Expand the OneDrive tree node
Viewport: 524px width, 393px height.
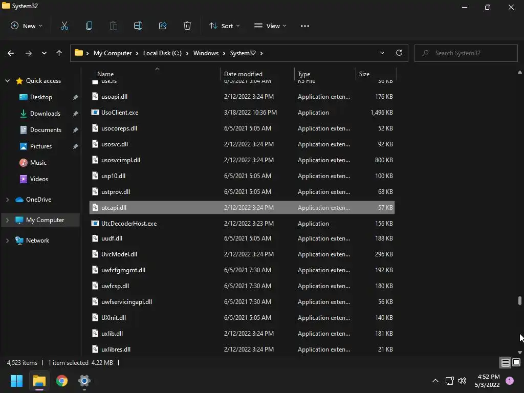[7, 200]
